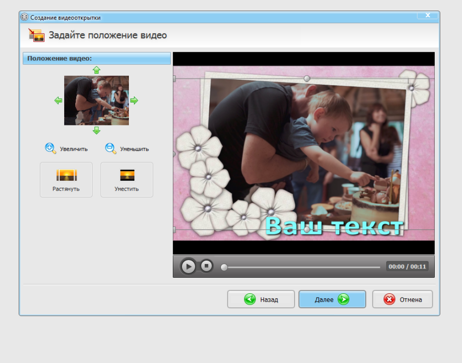Fit video using the Уместить button

coord(127,179)
